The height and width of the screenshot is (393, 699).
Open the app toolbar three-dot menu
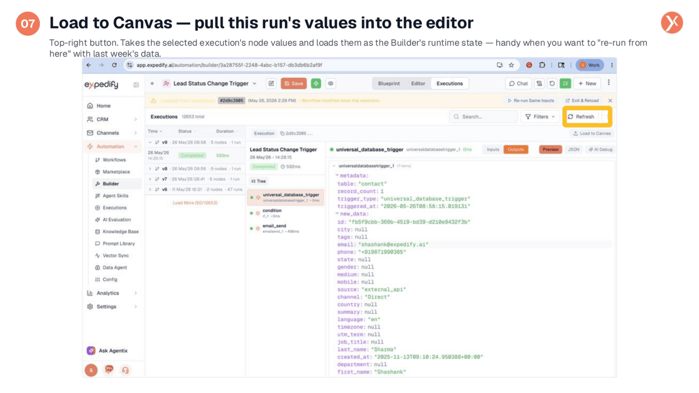[x=609, y=83]
